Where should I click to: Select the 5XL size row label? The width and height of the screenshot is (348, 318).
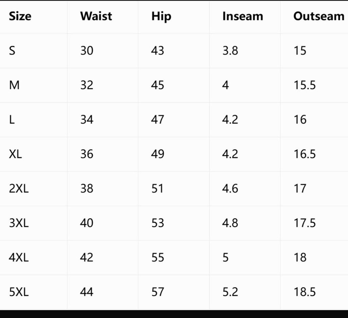(19, 292)
